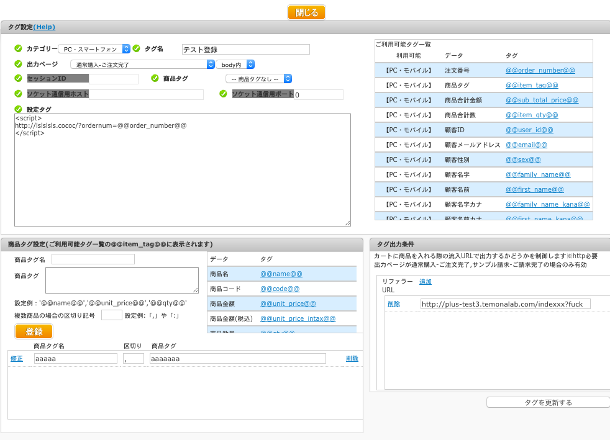
Task: Click green check icon beside セッションID
Action: (18, 78)
